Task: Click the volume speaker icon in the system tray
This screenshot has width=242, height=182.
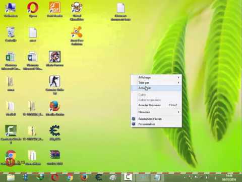Action: pyautogui.click(x=207, y=177)
